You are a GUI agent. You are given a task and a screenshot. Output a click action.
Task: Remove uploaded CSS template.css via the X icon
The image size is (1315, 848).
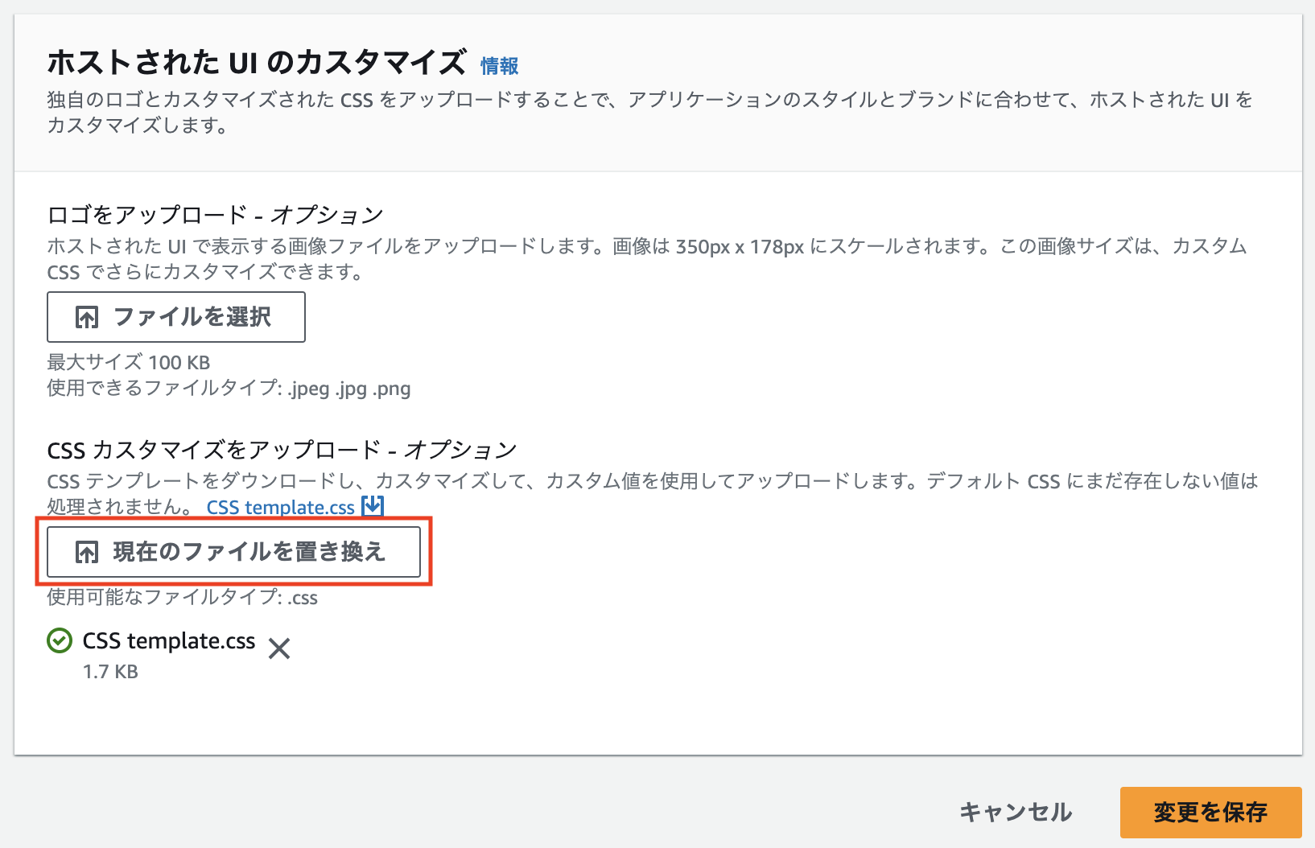pos(279,647)
